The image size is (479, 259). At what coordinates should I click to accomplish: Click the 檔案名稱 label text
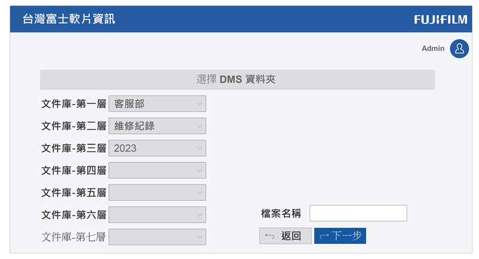click(281, 214)
